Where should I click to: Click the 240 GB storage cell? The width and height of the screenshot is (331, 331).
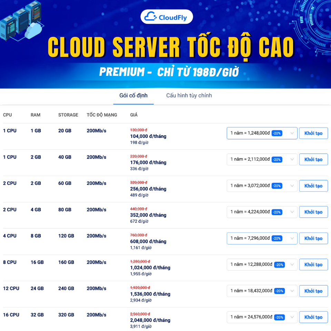click(x=66, y=288)
